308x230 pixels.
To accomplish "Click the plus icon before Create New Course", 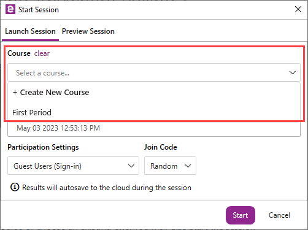I will click(15, 93).
